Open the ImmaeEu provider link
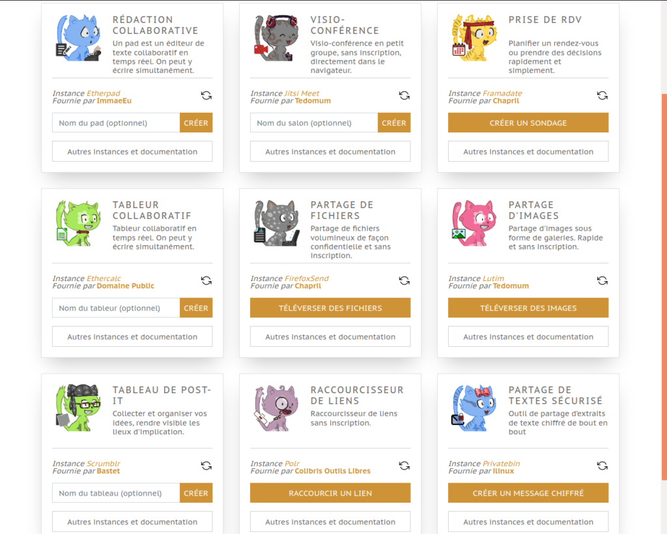 (114, 101)
